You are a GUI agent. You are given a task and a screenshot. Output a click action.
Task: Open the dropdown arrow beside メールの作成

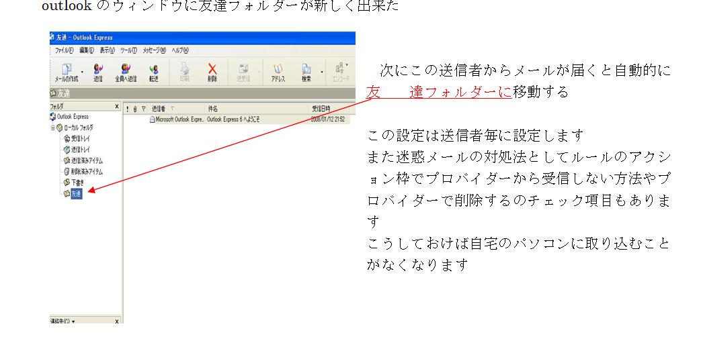click(82, 71)
